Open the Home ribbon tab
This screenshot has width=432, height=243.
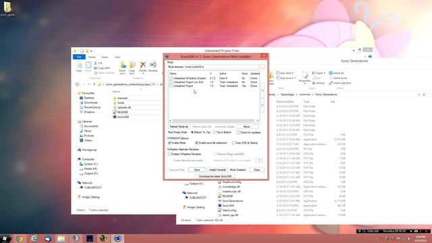pyautogui.click(x=92, y=57)
